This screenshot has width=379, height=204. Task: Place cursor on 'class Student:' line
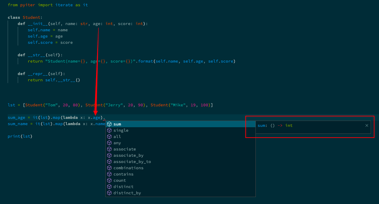tap(25, 17)
